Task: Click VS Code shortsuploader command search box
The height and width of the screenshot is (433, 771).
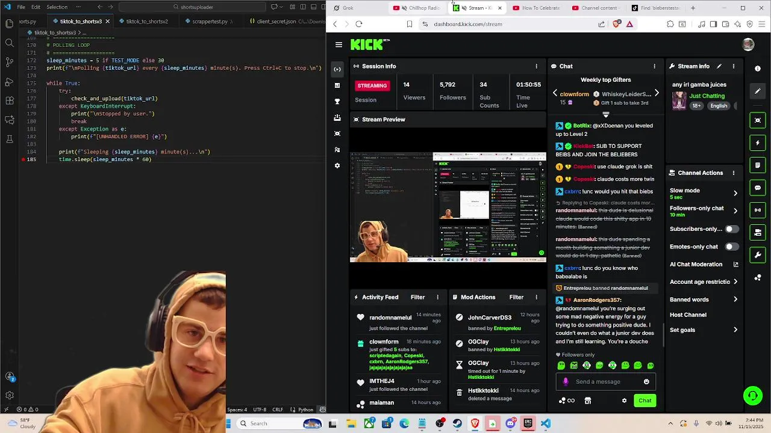Action: pyautogui.click(x=193, y=7)
